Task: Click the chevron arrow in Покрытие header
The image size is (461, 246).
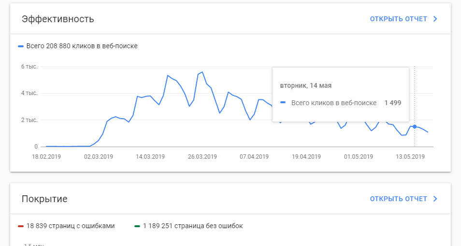Action: (x=435, y=199)
